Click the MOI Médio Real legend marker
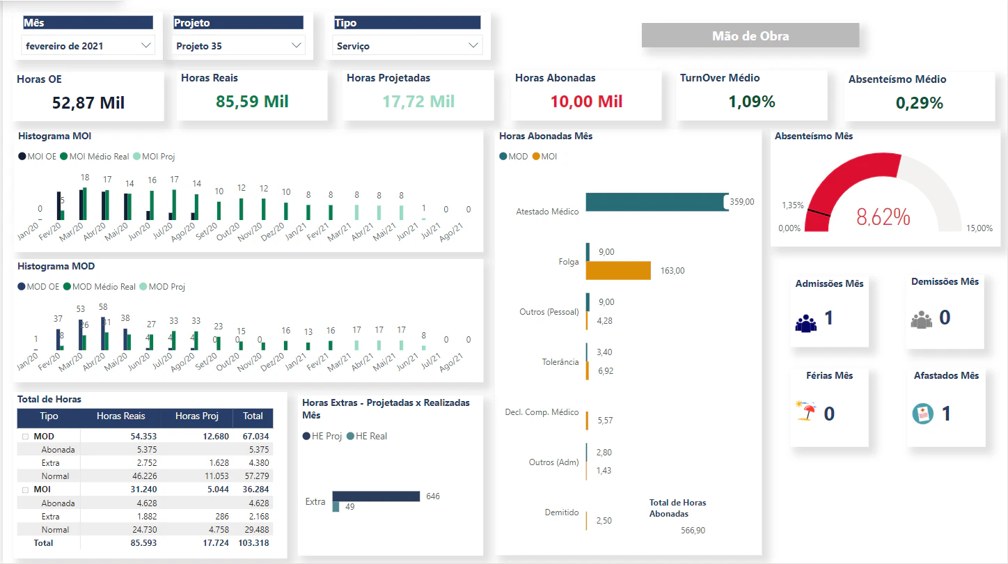The height and width of the screenshot is (564, 1008). tap(64, 157)
